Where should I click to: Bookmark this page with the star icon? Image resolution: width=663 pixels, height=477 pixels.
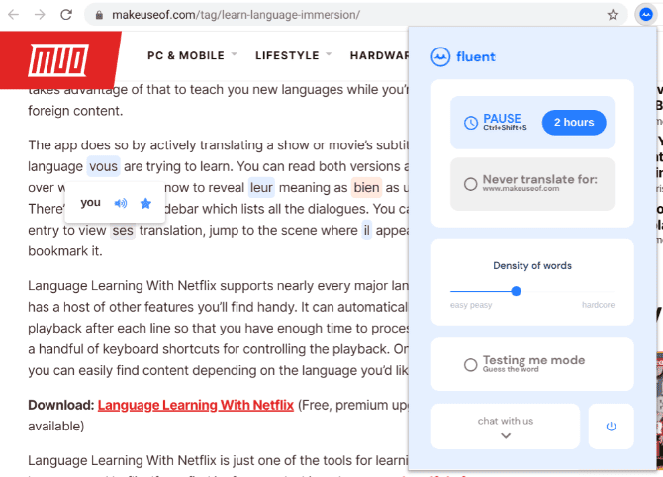pyautogui.click(x=613, y=15)
